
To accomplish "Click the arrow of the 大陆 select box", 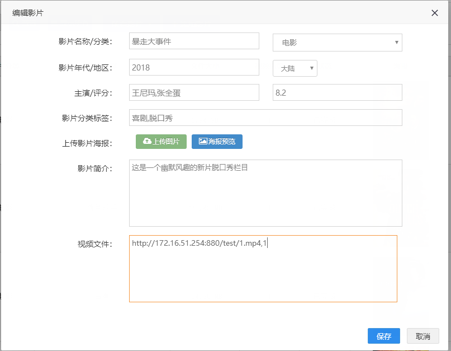I will (x=311, y=68).
